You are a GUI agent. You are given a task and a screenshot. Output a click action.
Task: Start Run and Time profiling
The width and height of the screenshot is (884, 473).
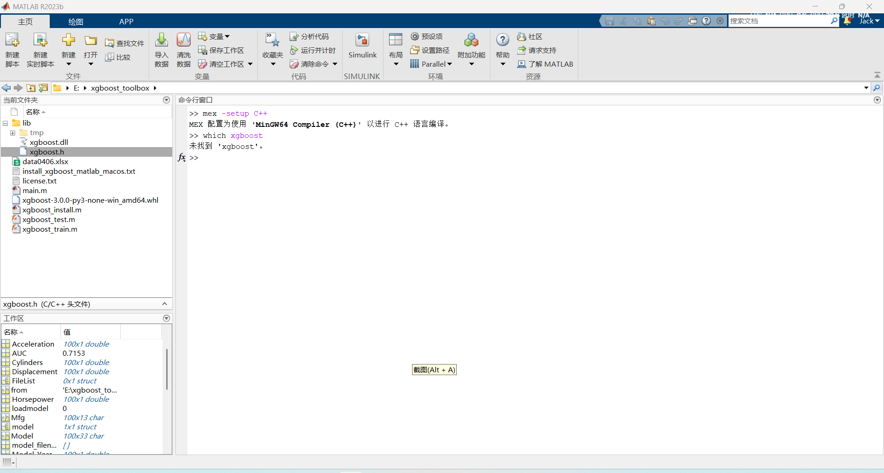pos(313,51)
